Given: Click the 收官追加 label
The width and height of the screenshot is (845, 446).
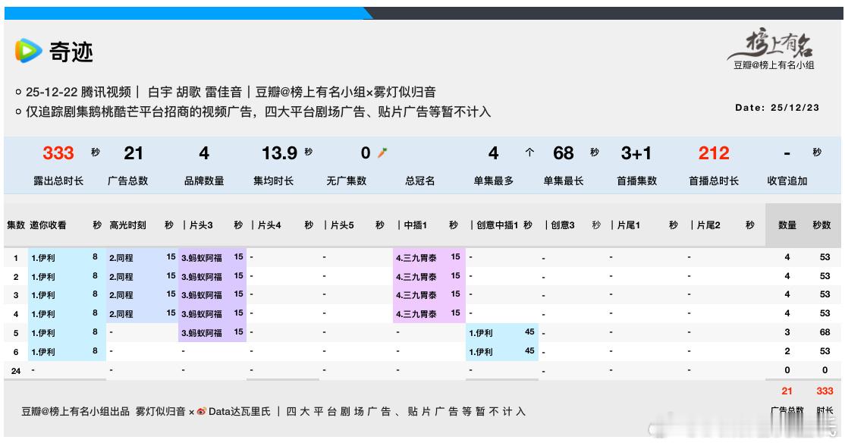Looking at the screenshot, I should [x=787, y=181].
